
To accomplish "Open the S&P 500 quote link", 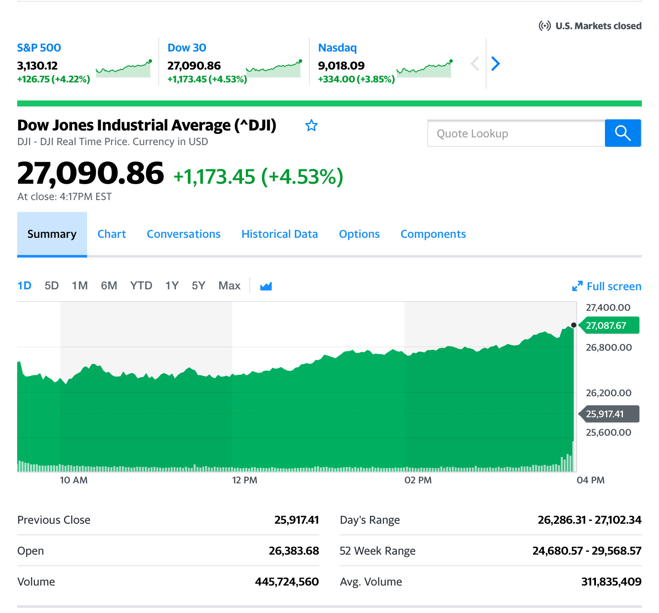I will coord(39,48).
